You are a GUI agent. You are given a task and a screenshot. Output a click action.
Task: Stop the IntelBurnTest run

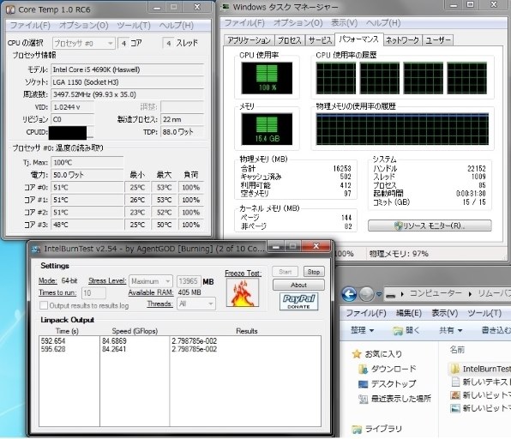(x=314, y=272)
